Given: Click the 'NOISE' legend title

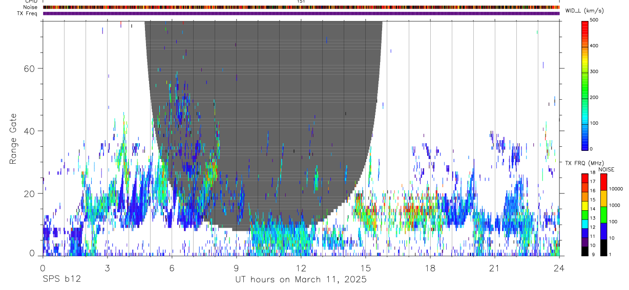Looking at the screenshot, I should pyautogui.click(x=606, y=169).
